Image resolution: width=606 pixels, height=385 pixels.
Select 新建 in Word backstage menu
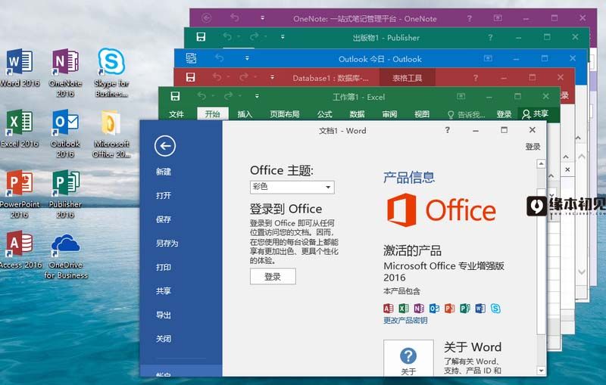coord(163,172)
